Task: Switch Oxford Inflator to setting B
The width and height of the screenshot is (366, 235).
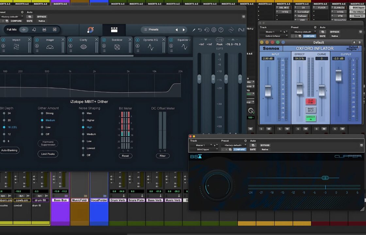Action: pos(359,42)
